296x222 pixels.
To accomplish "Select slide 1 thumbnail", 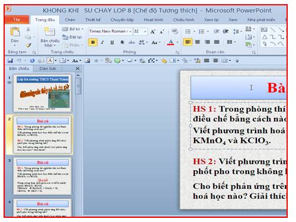I will tap(42, 93).
